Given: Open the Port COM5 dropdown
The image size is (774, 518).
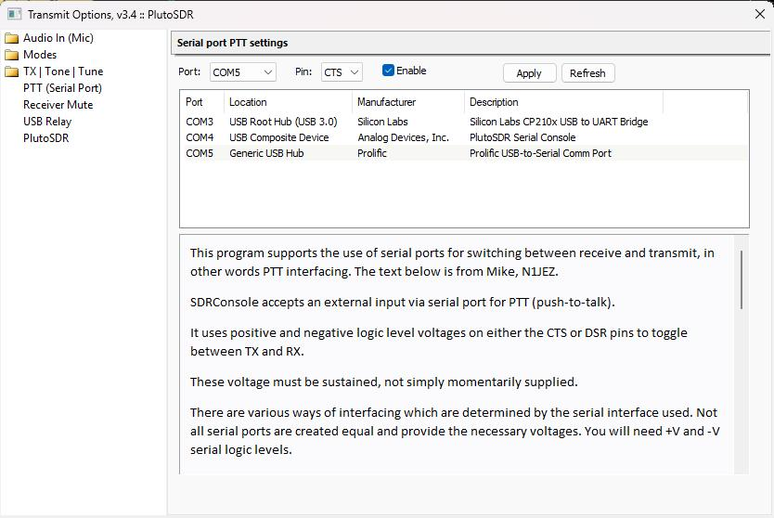Looking at the screenshot, I should click(242, 72).
